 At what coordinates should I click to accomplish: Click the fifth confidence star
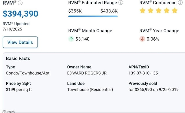175,11
